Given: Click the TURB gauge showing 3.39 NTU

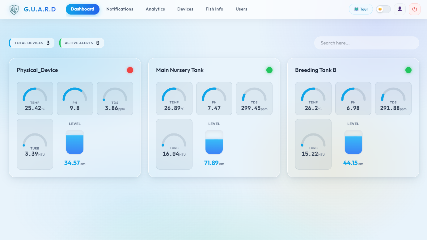Looking at the screenshot, I should click(35, 144).
